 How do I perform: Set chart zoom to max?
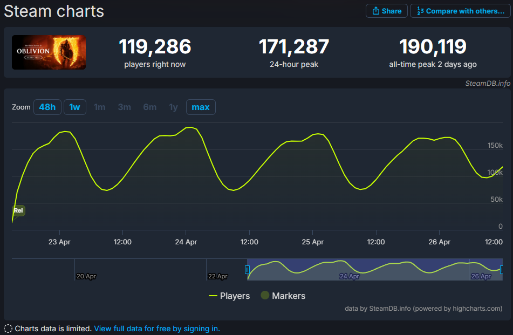pos(201,107)
